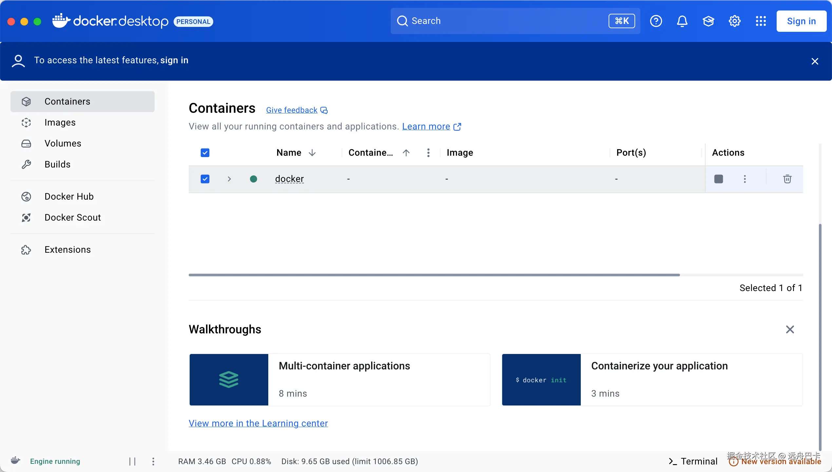Viewport: 832px width, 472px height.
Task: Expand the docker container row chevron
Action: click(x=229, y=179)
